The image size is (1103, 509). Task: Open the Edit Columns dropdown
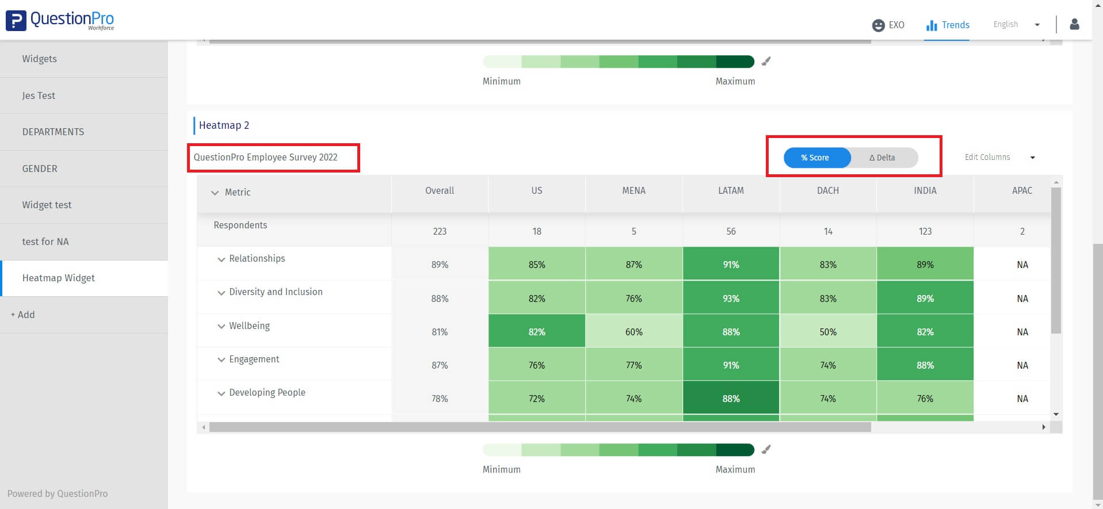click(x=999, y=158)
